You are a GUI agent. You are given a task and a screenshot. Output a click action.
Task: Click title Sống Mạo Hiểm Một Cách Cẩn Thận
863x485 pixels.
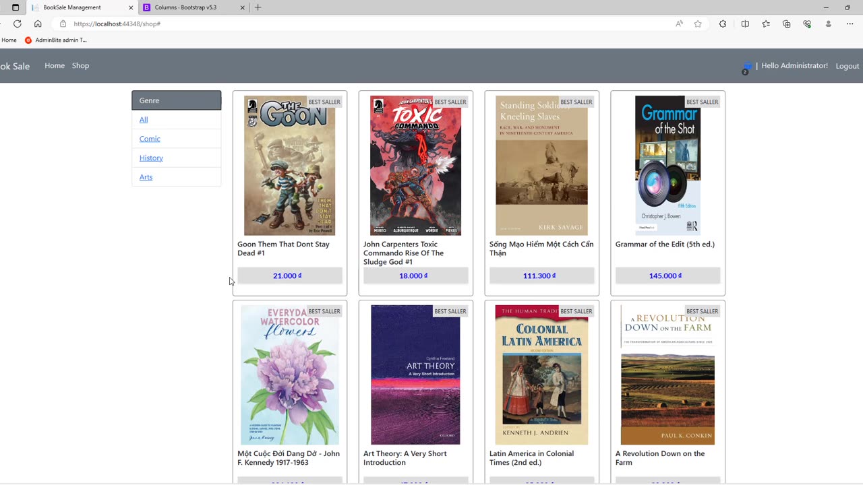click(541, 249)
